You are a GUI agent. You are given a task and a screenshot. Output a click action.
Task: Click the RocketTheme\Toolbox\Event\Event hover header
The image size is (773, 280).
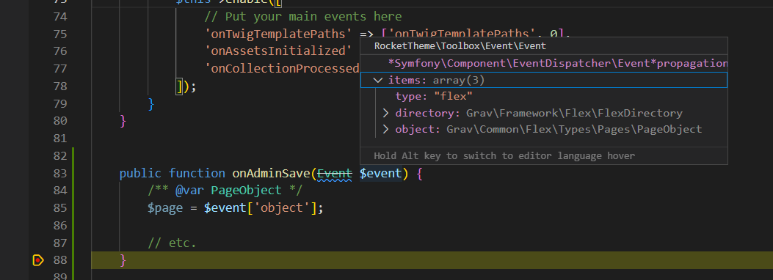click(460, 45)
